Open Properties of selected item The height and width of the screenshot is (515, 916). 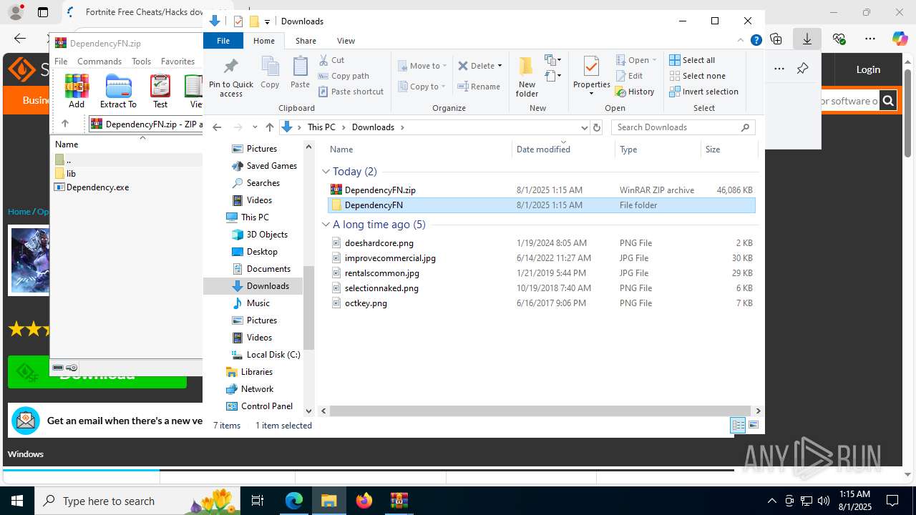point(591,76)
